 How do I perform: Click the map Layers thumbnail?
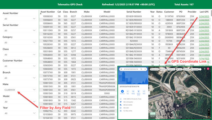tap(153, 115)
